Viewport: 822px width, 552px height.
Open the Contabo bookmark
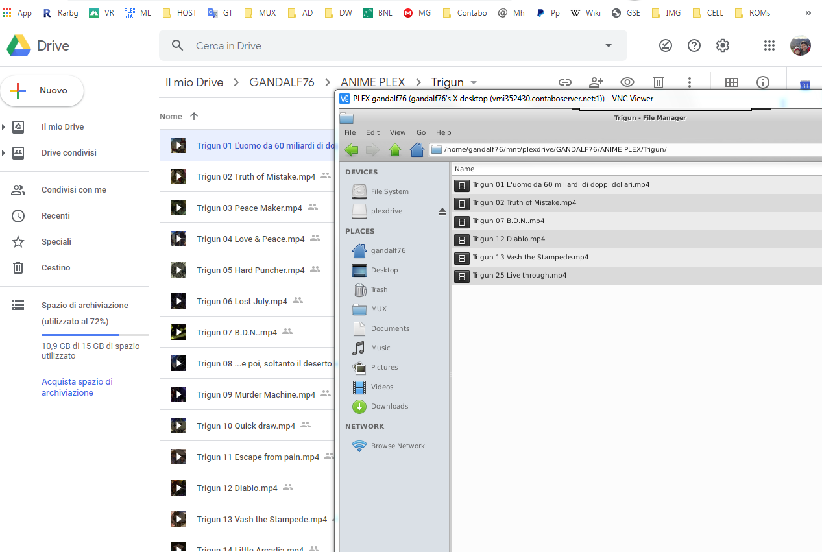[465, 13]
